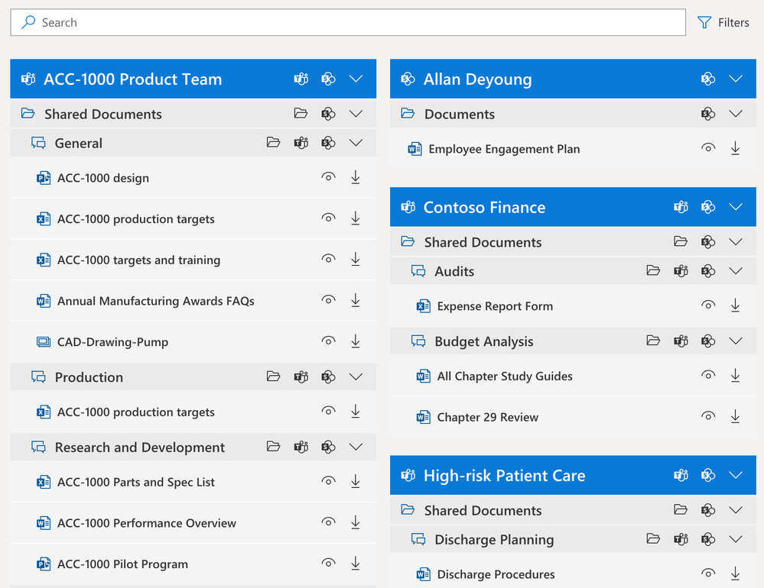Download ACC-1000 design file
The height and width of the screenshot is (588, 764).
(356, 177)
